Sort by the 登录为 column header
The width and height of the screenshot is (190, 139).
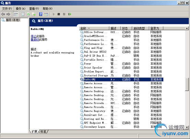(x=156, y=28)
